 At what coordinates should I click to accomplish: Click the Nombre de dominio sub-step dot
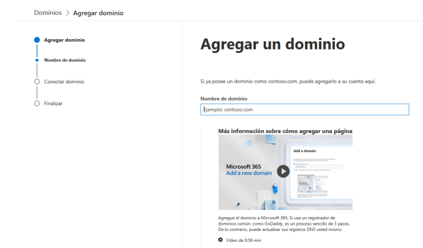37,60
